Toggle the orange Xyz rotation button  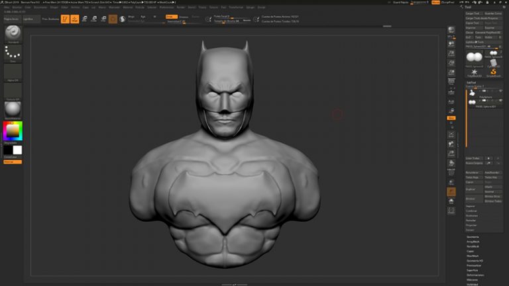451,118
